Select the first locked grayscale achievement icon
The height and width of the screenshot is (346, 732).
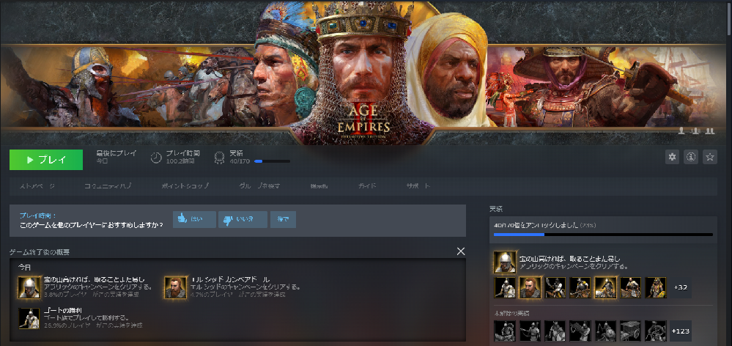[505, 331]
